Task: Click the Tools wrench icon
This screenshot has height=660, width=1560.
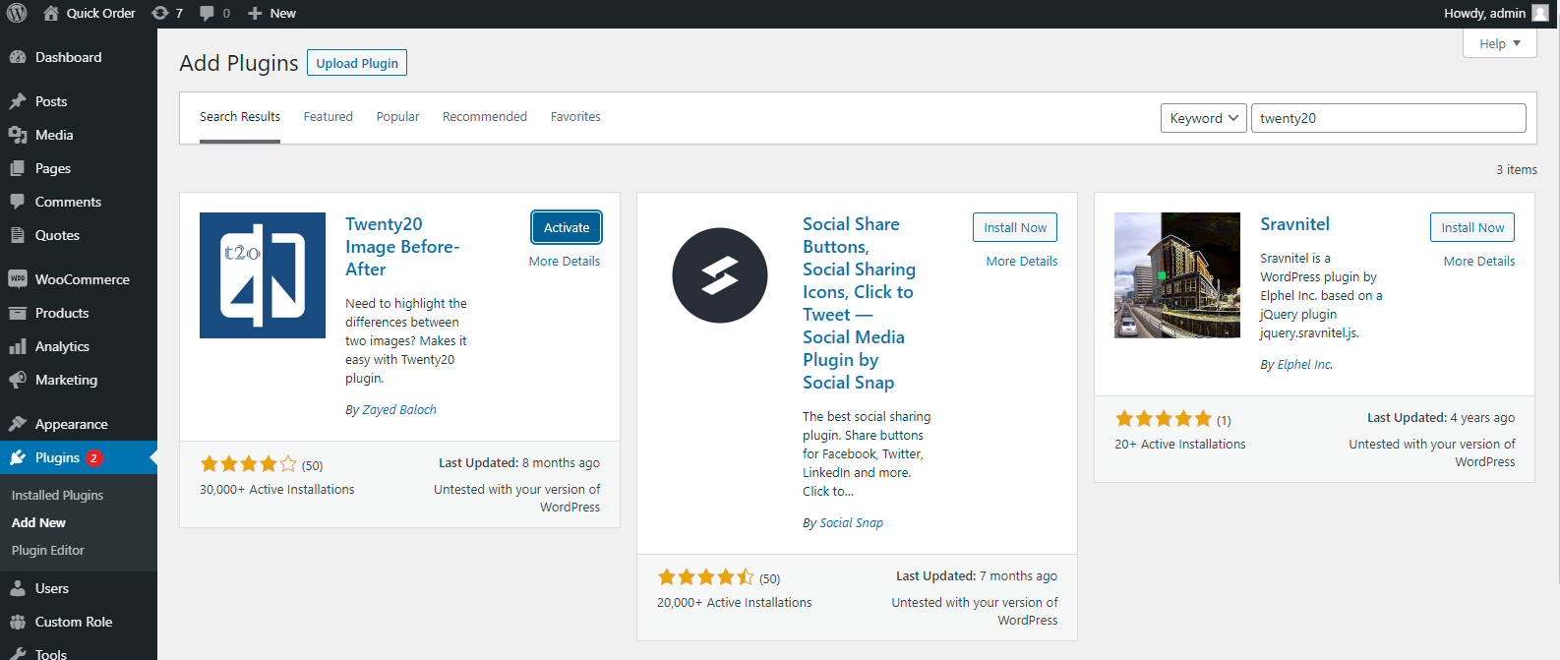Action: click(x=18, y=654)
